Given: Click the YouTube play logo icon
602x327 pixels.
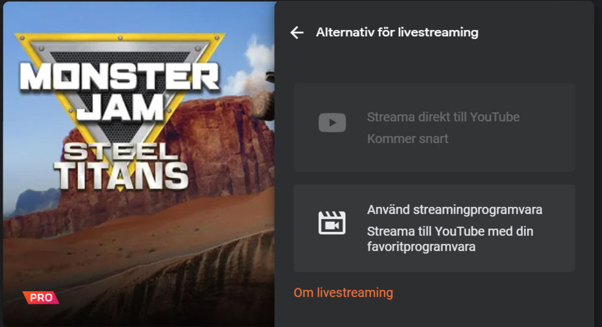Looking at the screenshot, I should click(332, 123).
